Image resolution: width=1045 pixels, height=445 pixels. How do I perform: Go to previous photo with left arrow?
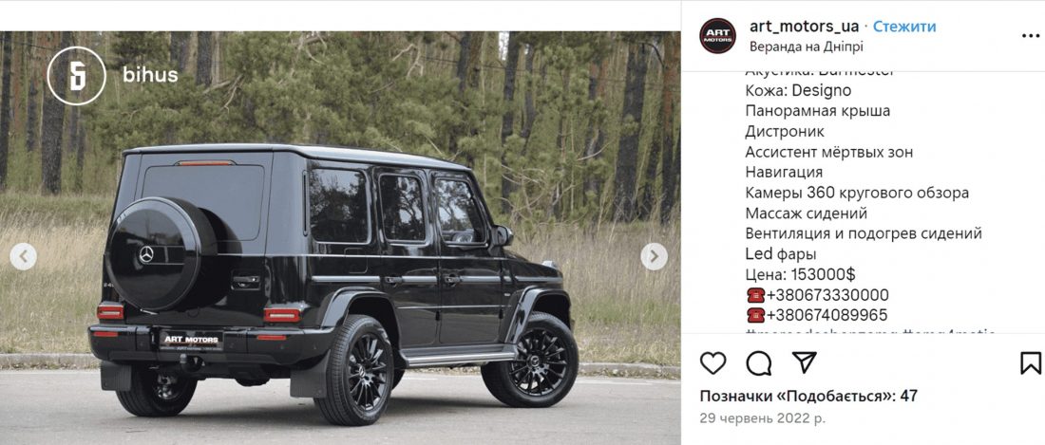(x=24, y=256)
